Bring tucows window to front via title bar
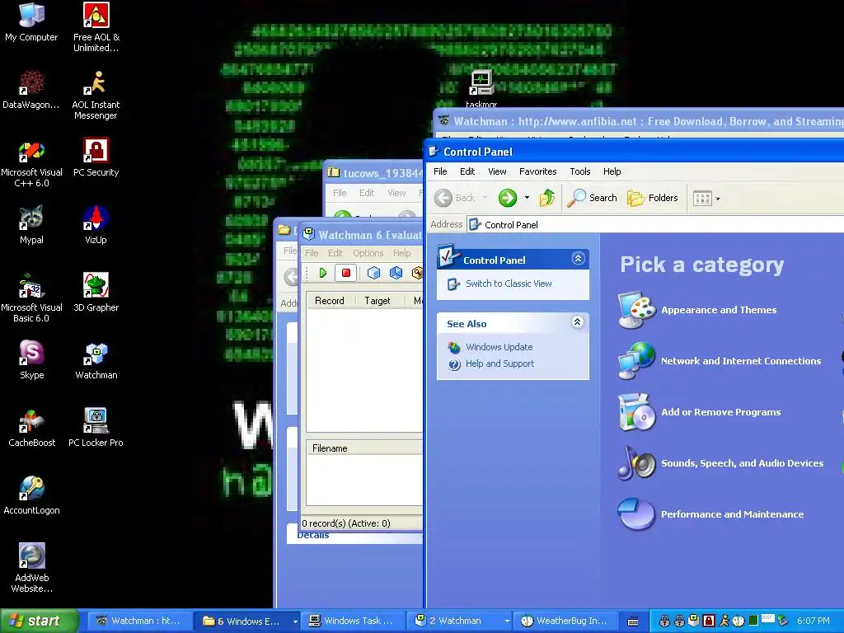Viewport: 844px width, 633px height. click(x=375, y=173)
